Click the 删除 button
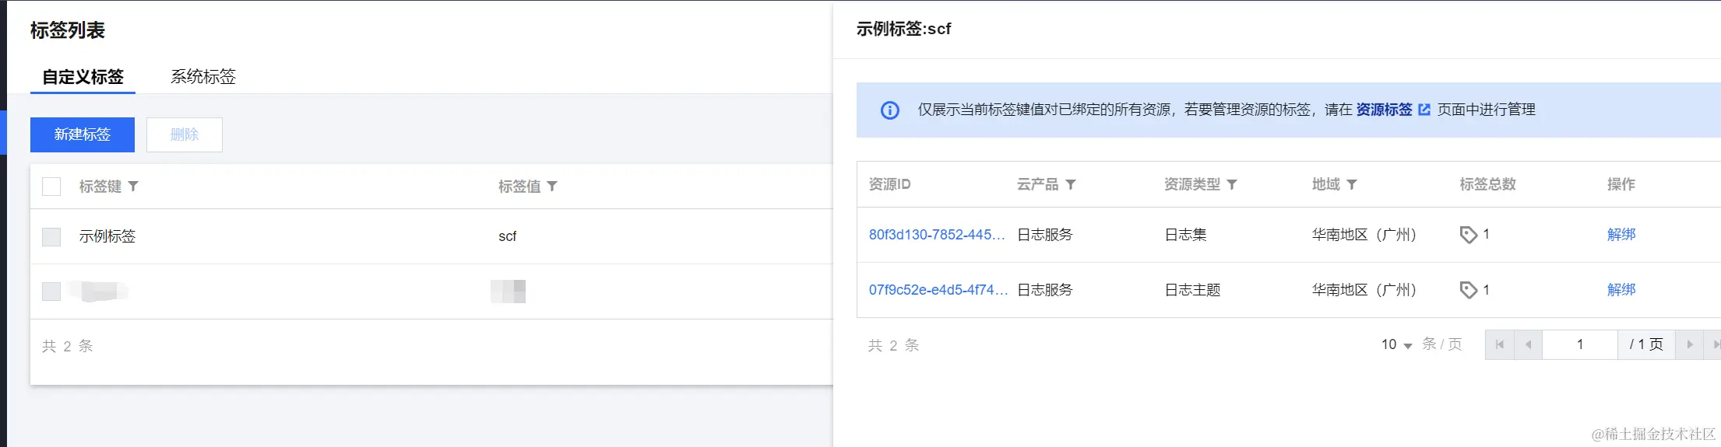Image resolution: width=1721 pixels, height=447 pixels. (x=185, y=134)
